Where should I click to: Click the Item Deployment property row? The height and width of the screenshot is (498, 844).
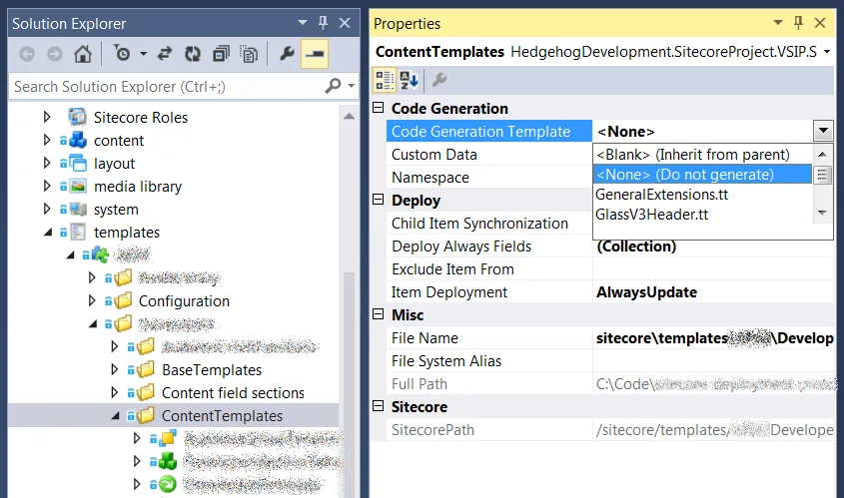[x=449, y=292]
